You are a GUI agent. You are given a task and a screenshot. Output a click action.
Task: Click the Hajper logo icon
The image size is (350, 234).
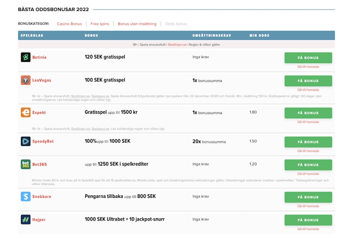[x=25, y=220]
